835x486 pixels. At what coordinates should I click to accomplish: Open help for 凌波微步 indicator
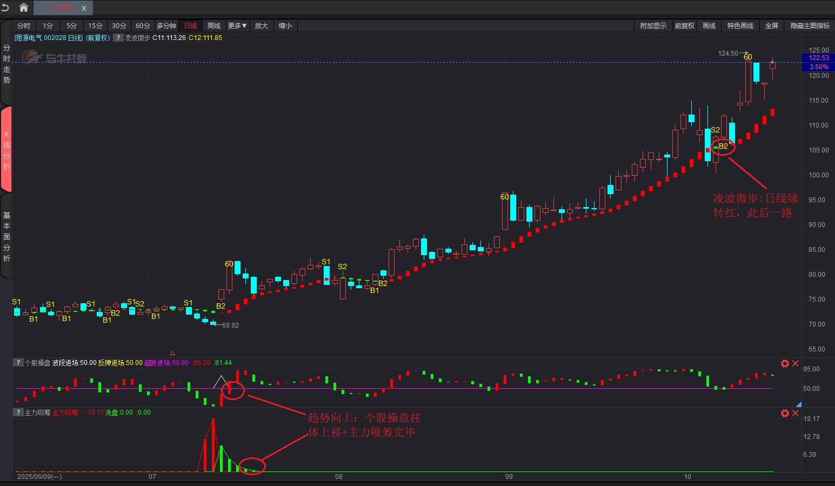coord(118,38)
